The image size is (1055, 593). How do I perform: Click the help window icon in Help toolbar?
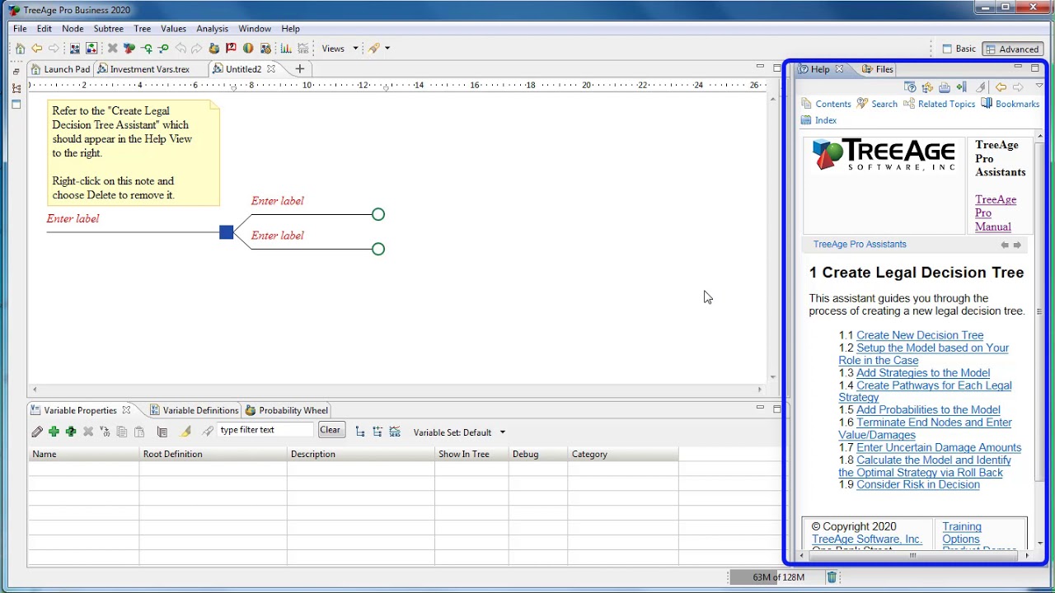coord(910,87)
